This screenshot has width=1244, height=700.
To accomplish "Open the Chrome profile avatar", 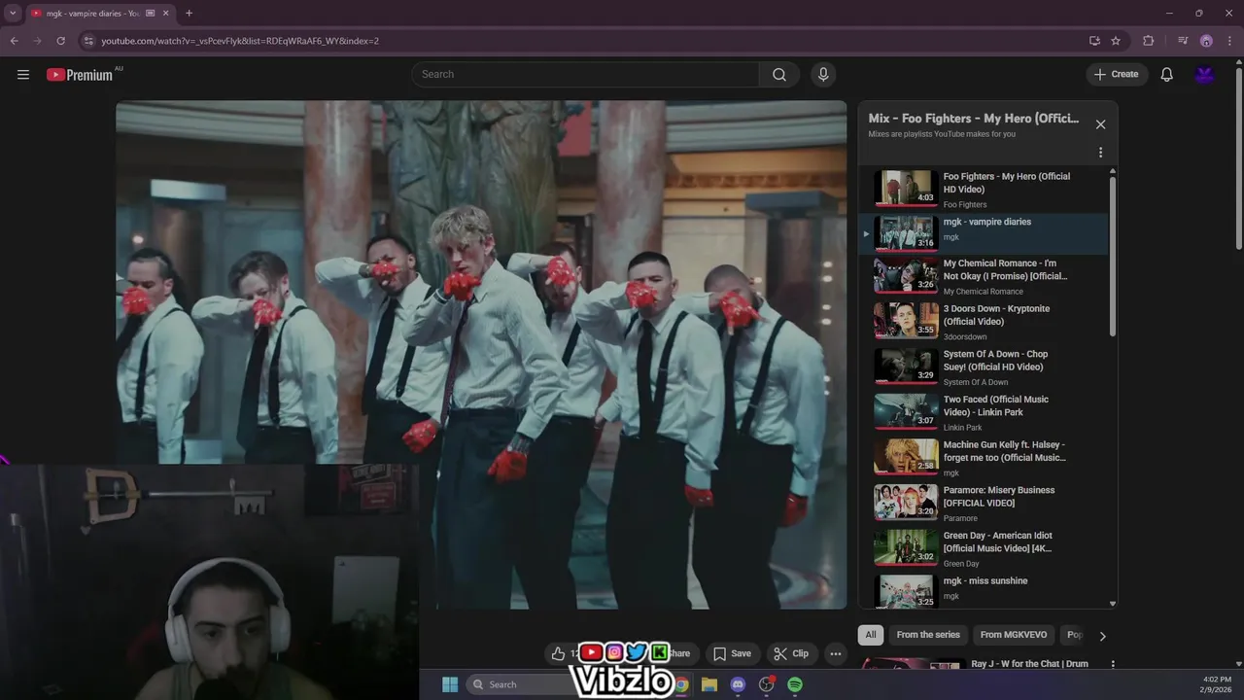I will [1206, 41].
